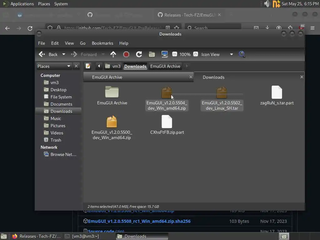Image resolution: width=320 pixels, height=240 pixels.
Task: Select the Downloads path bar button
Action: pos(135,66)
